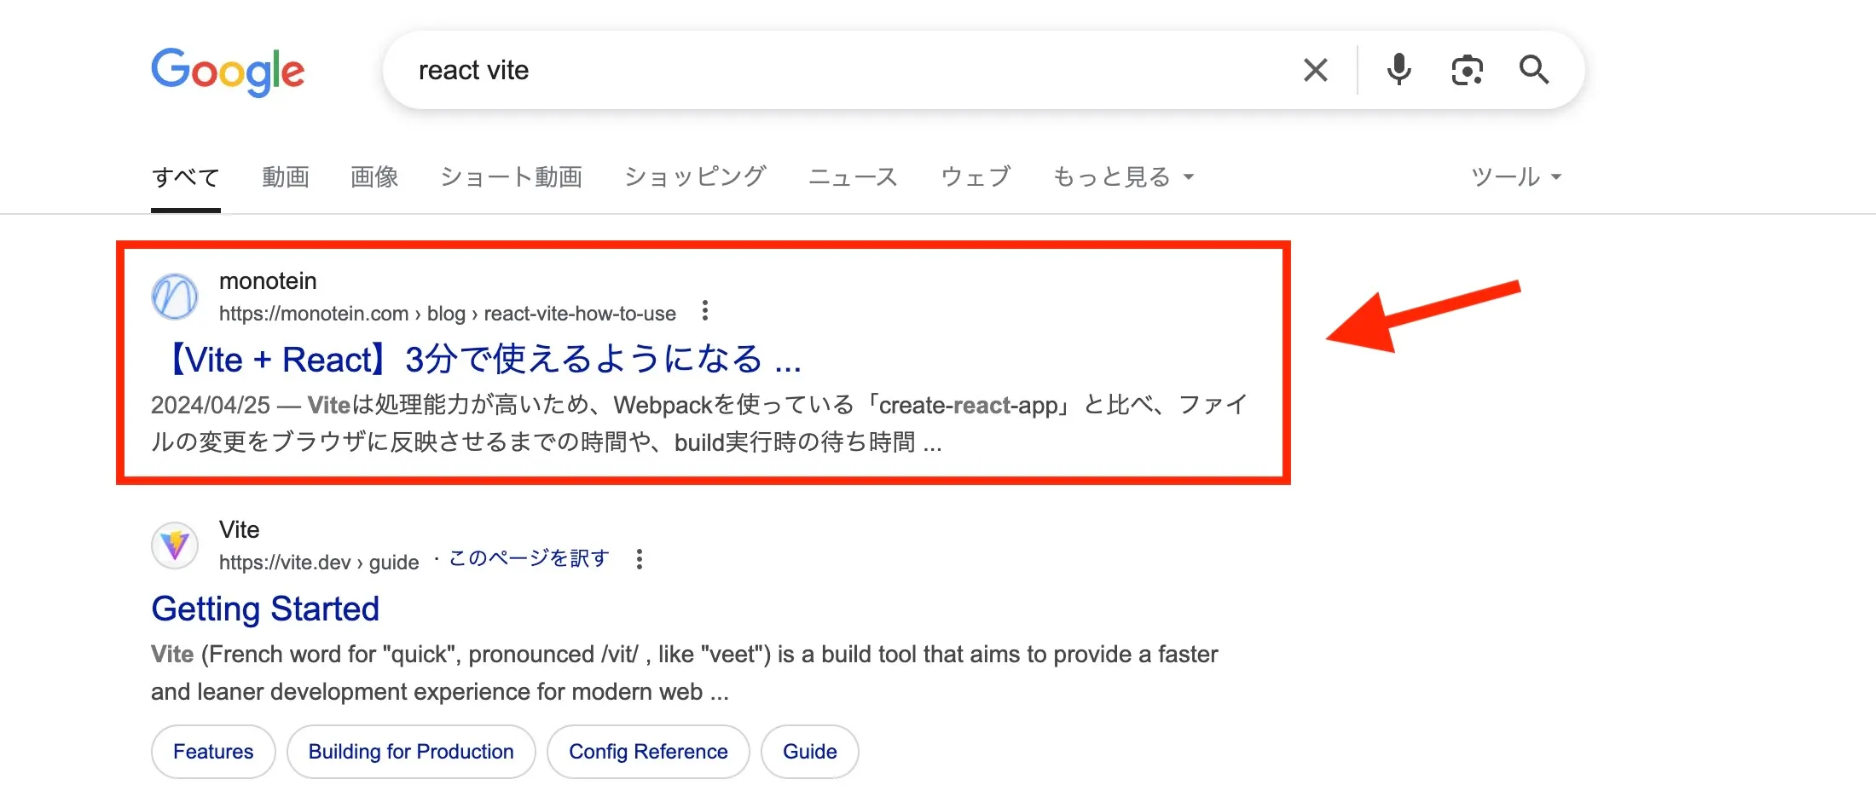Open the Getting Started link
The image size is (1876, 808).
pos(265,609)
